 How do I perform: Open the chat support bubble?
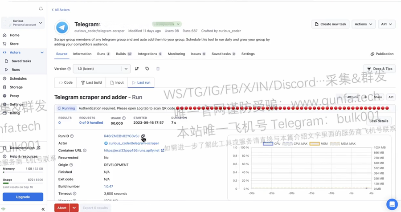(392, 204)
